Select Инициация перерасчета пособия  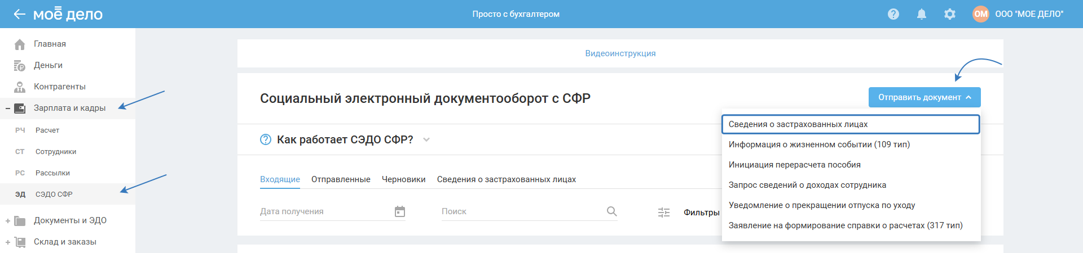tap(851, 165)
